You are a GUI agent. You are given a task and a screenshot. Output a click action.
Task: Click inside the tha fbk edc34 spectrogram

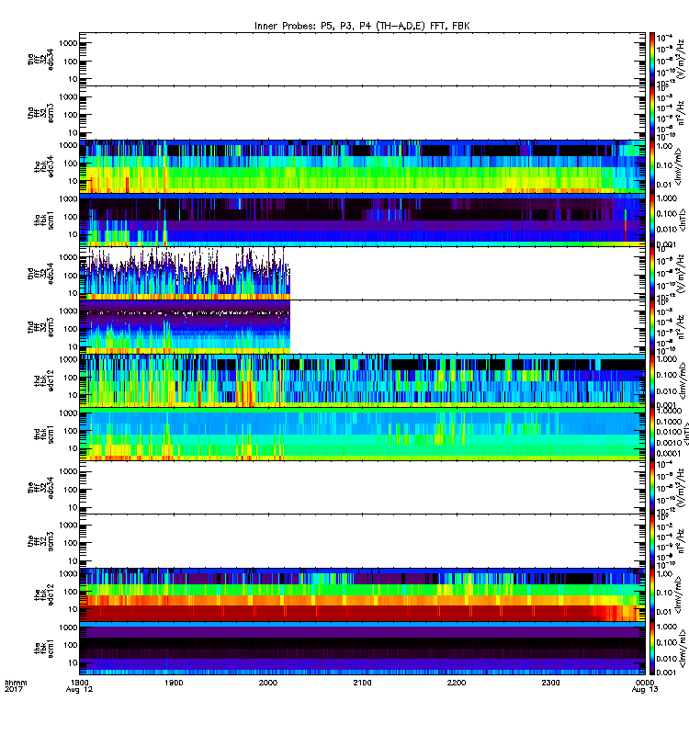click(x=362, y=166)
